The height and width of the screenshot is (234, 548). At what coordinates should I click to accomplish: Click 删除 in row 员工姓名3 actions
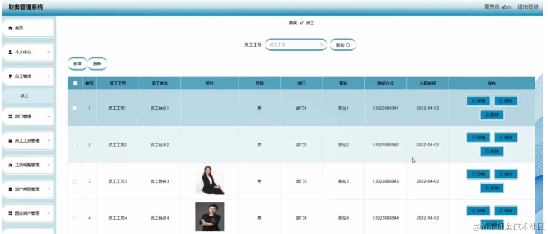click(x=492, y=188)
